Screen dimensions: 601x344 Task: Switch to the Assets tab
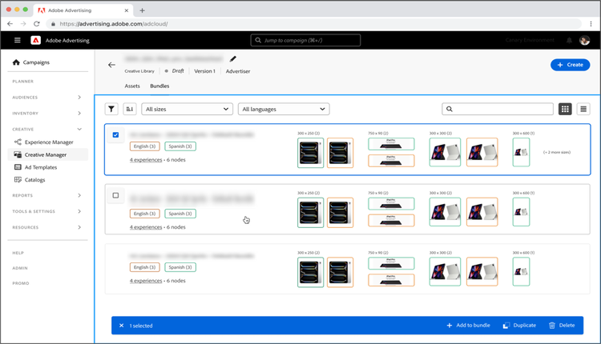(132, 86)
